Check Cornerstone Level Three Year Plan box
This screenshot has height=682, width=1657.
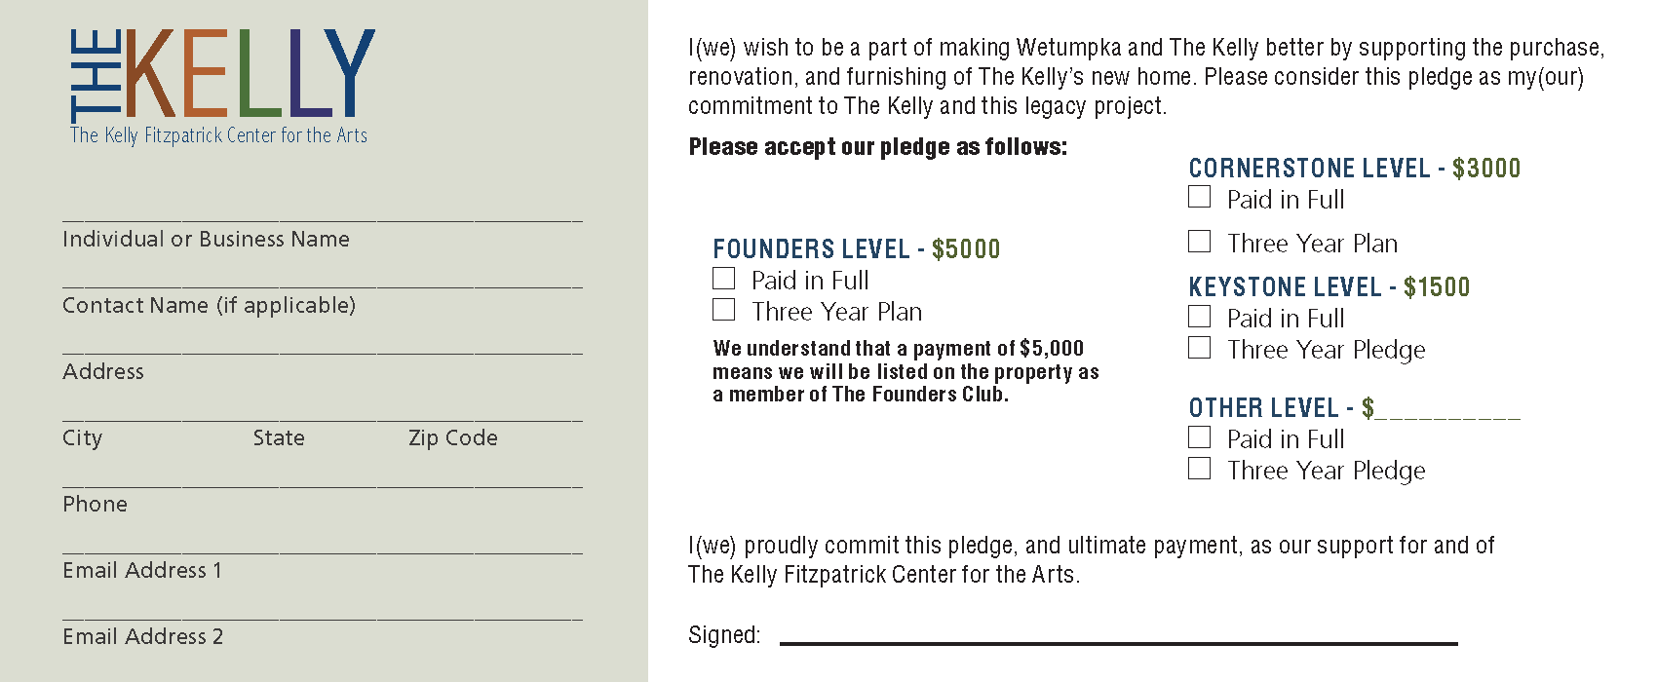[1200, 241]
